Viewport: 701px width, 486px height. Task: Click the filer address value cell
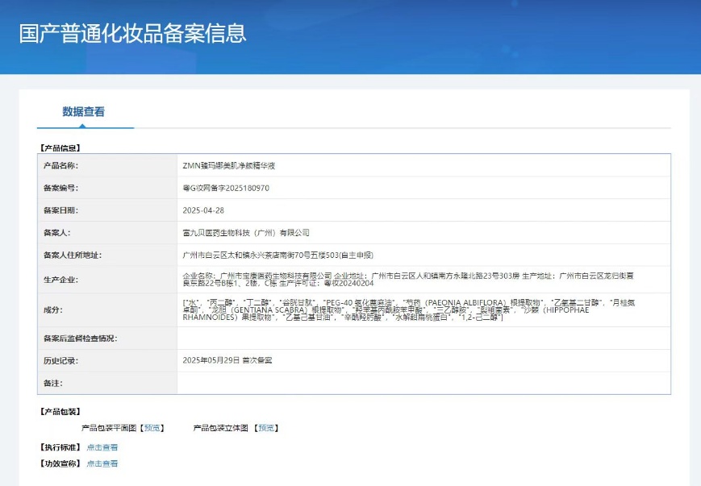[x=277, y=255]
